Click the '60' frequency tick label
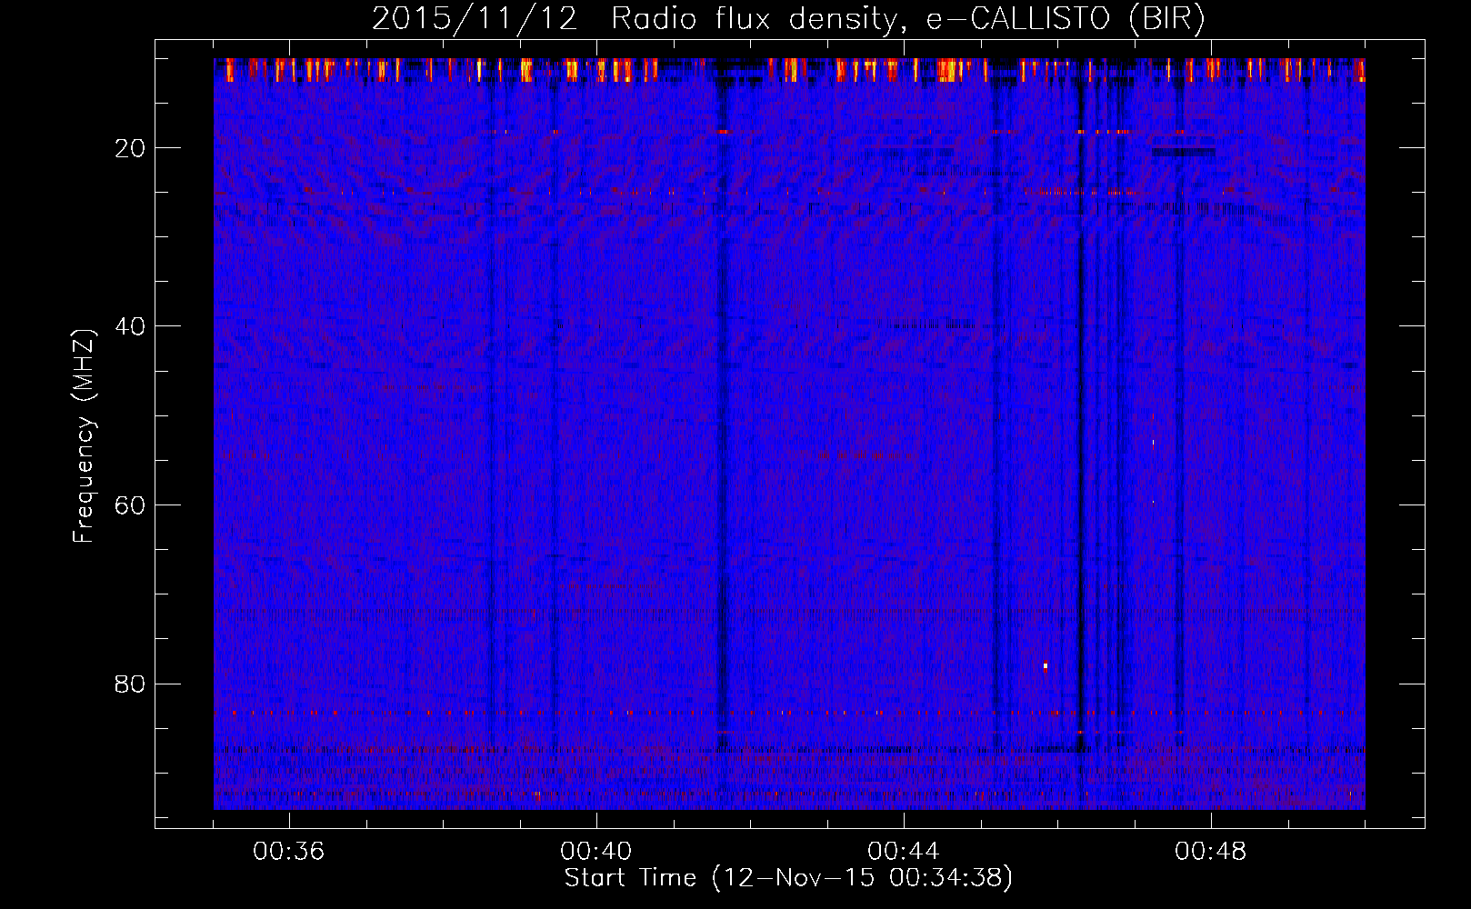The width and height of the screenshot is (1471, 909). click(131, 505)
